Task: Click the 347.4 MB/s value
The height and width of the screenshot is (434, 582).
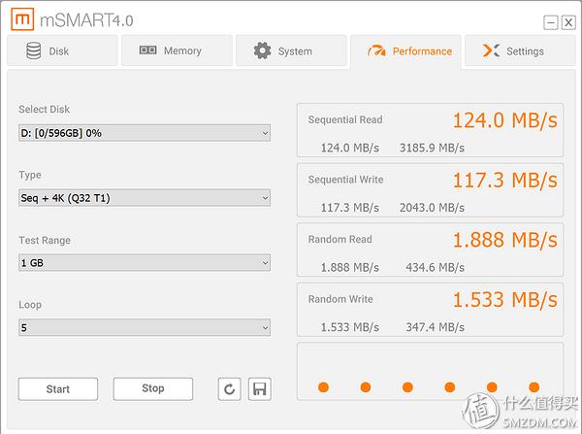Action: click(x=435, y=327)
